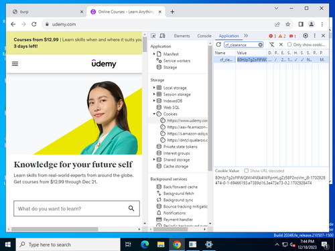Open the tab search dropdown chevron in Chrome

tap(276, 8)
